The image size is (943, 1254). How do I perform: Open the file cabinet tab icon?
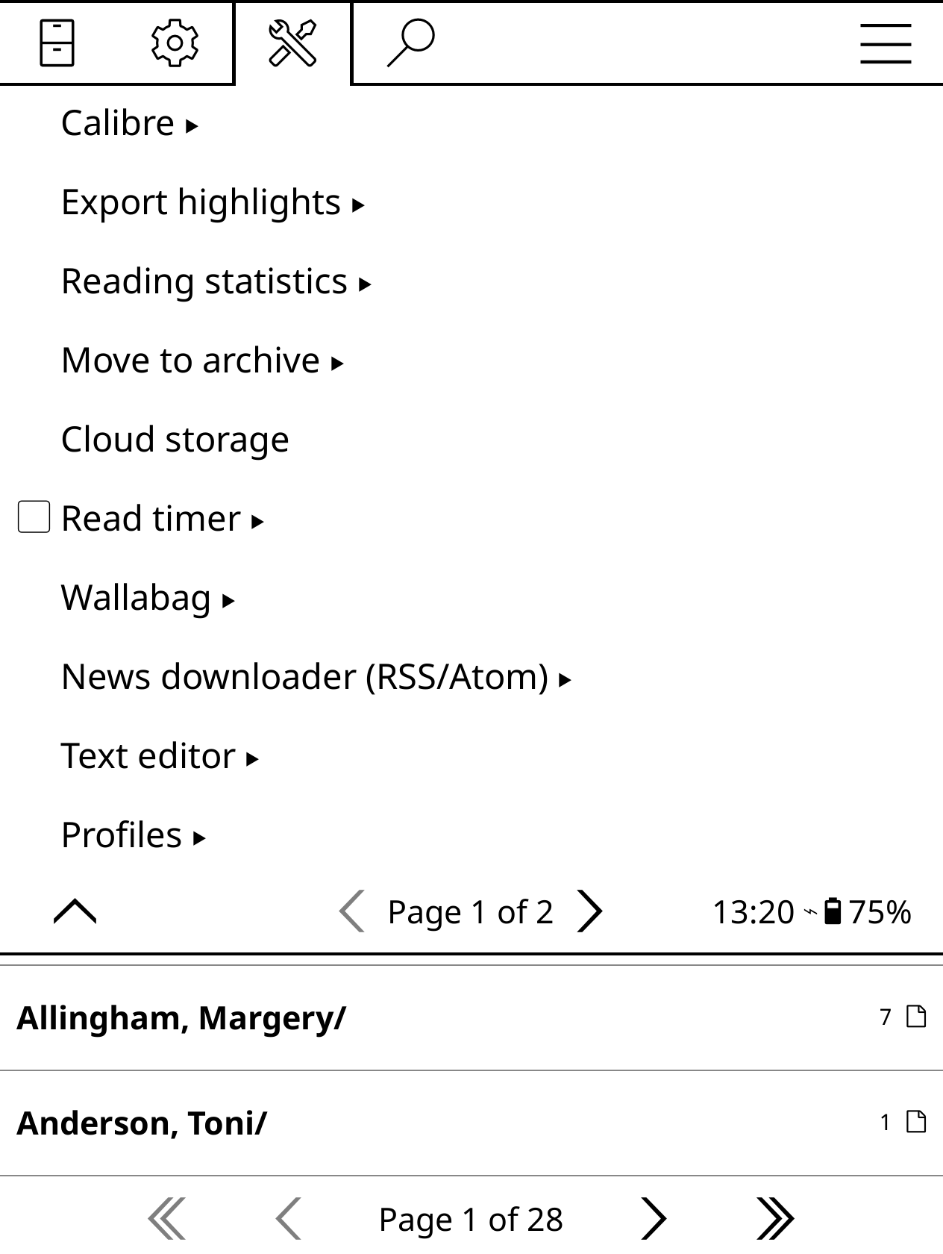[57, 43]
